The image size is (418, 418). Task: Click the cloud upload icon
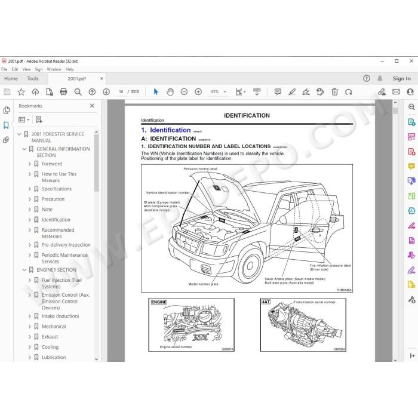pos(35,92)
